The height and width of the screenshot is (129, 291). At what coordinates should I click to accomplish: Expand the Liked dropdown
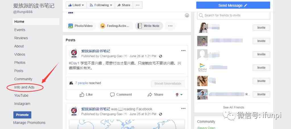pyautogui.click(x=76, y=5)
